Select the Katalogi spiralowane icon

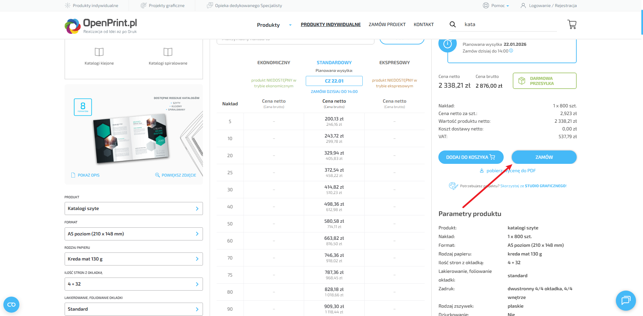click(168, 52)
